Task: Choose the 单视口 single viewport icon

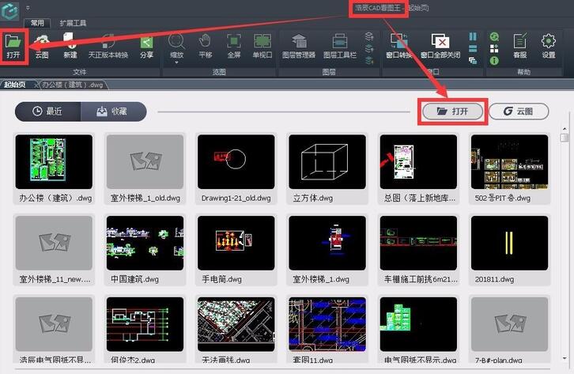Action: pos(262,47)
